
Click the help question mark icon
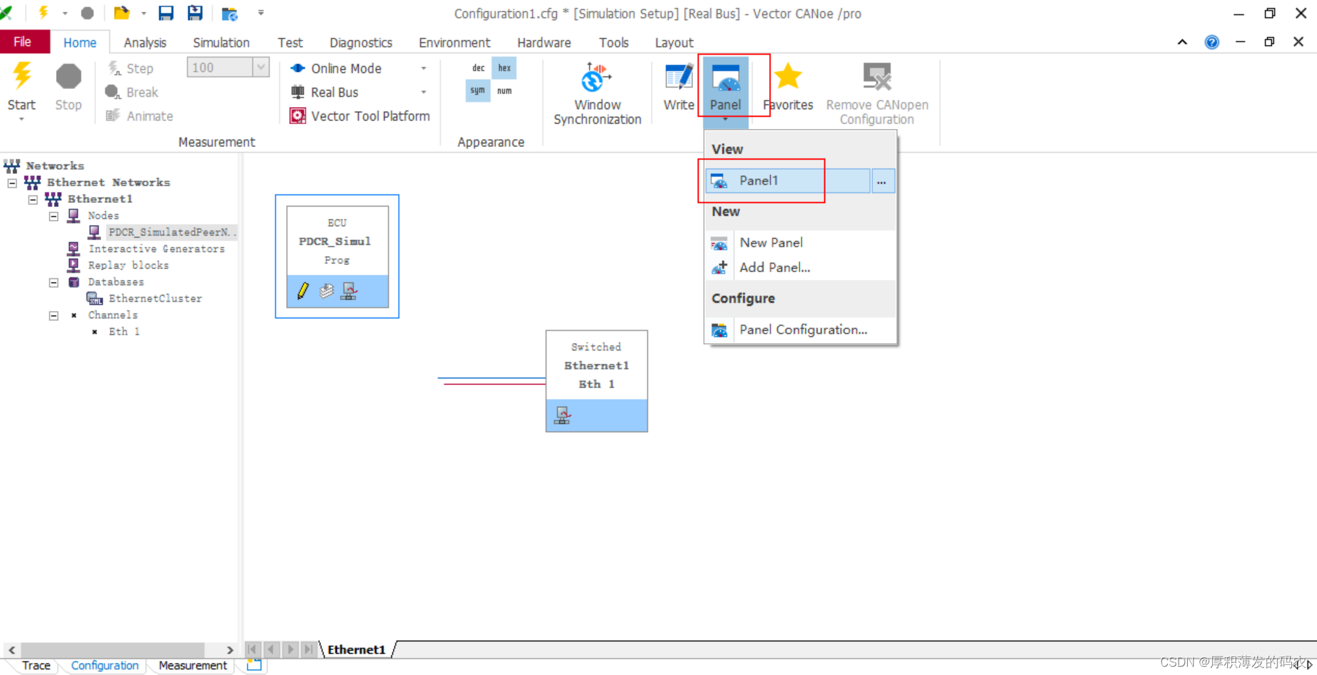[x=1211, y=42]
